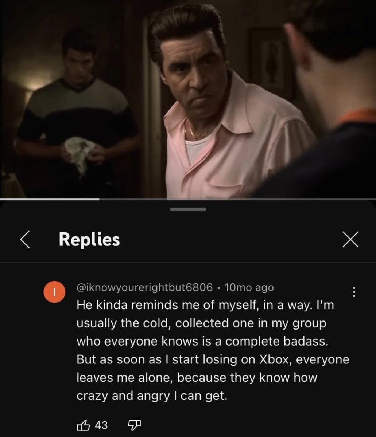This screenshot has width=376, height=437.
Task: Click the end point of played progress
Action: click(99, 199)
